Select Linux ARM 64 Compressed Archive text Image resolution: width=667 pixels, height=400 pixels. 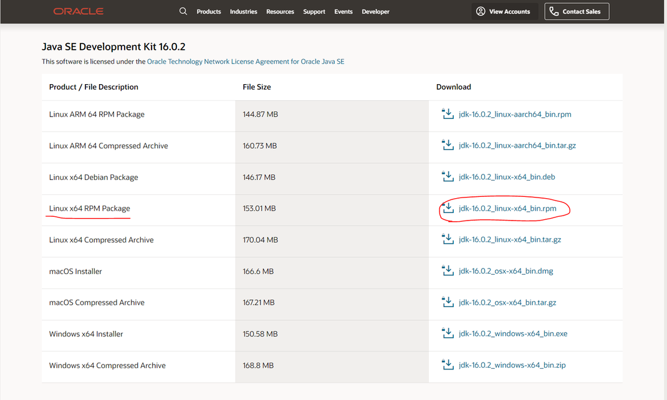[x=108, y=146]
